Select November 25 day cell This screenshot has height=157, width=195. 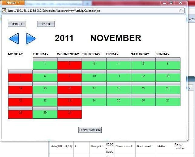pos(119,100)
